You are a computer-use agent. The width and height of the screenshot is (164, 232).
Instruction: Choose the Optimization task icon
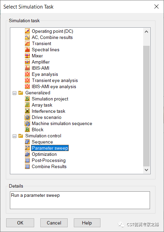coord(27,154)
